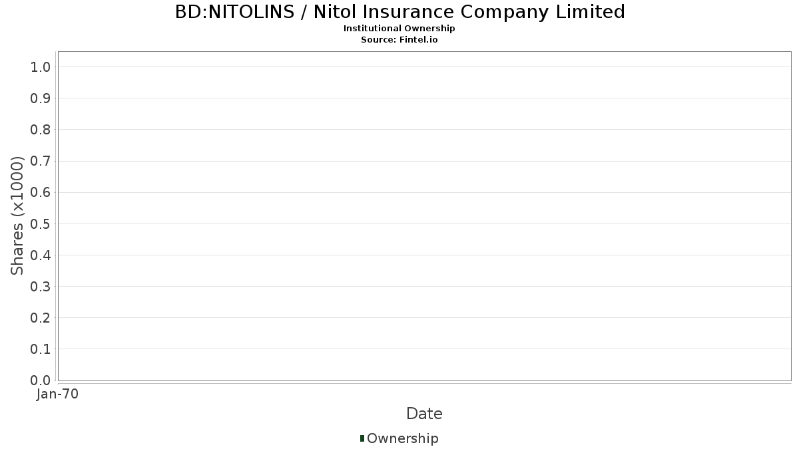Click the 0.4 y-axis tick label

coord(41,255)
